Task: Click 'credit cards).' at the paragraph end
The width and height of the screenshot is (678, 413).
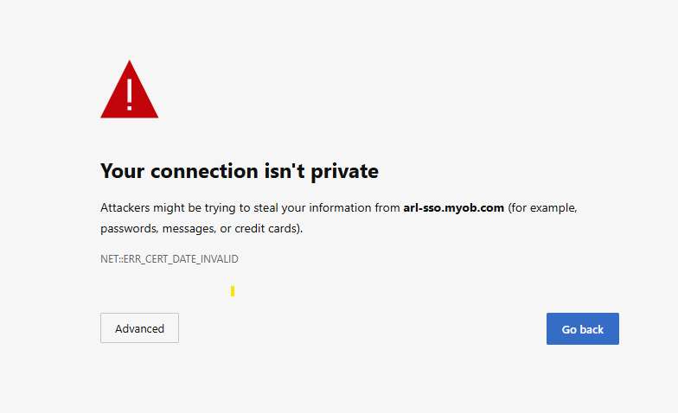Action: click(268, 228)
